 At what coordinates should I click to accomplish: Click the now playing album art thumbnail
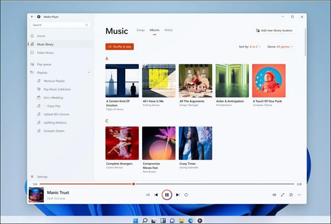coord(36,195)
